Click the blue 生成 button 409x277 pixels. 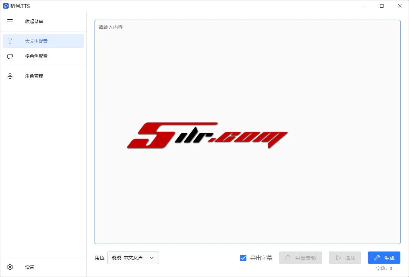pos(384,258)
